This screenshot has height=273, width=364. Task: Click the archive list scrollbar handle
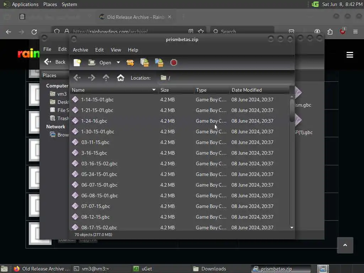pos(292,110)
